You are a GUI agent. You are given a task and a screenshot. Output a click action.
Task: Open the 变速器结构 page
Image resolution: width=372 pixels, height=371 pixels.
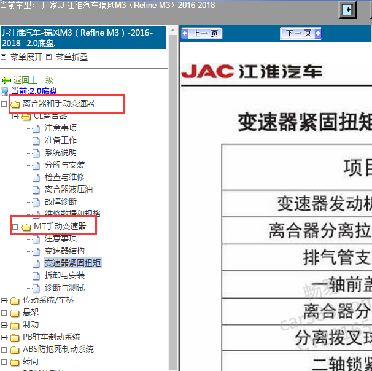(x=65, y=251)
